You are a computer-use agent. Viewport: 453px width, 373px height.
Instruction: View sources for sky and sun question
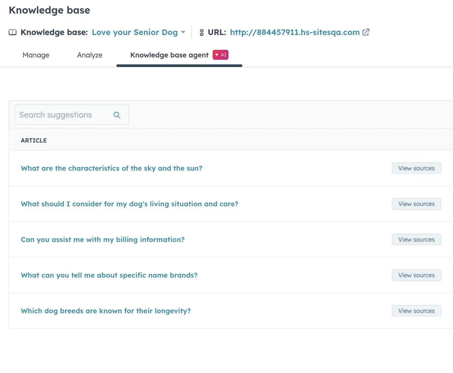click(416, 168)
